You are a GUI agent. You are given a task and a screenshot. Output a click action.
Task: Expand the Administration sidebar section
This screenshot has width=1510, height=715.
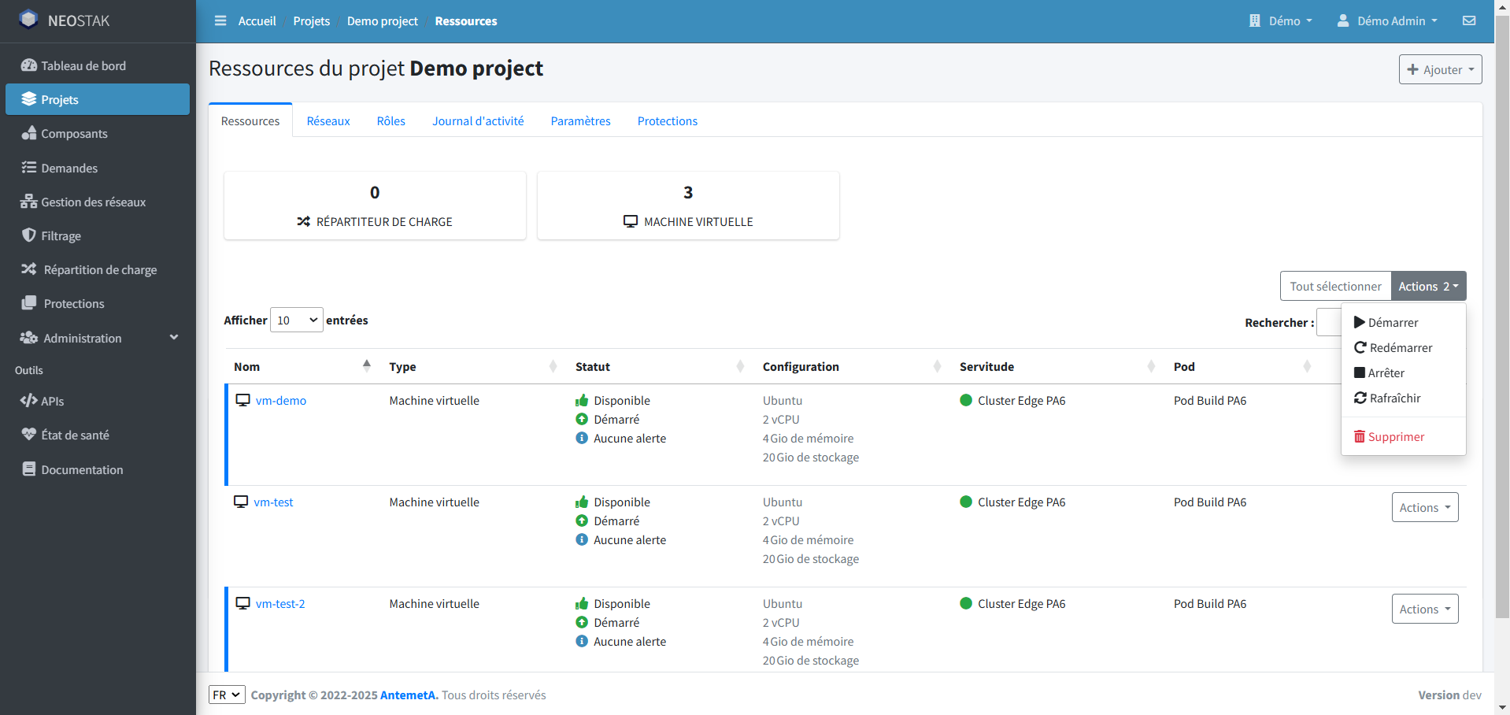pyautogui.click(x=81, y=338)
